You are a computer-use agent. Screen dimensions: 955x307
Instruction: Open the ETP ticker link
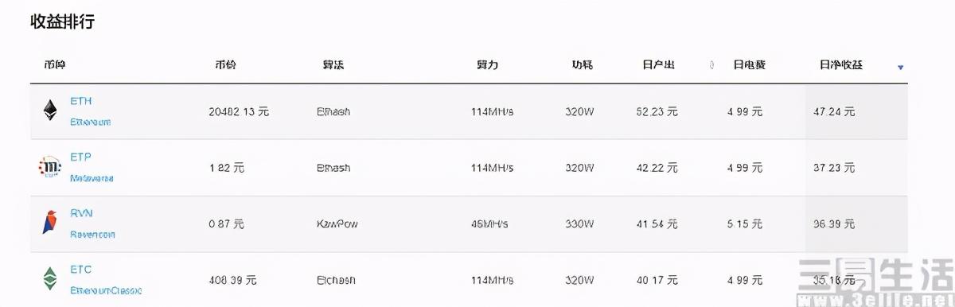81,157
